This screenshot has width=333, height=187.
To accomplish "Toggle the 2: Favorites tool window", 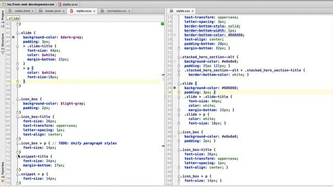I will coord(3,172).
